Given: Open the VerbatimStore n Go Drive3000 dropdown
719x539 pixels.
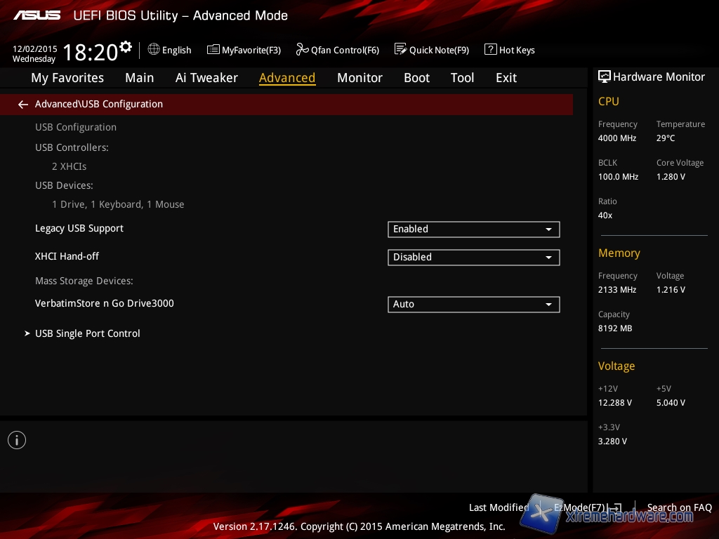Looking at the screenshot, I should 473,304.
